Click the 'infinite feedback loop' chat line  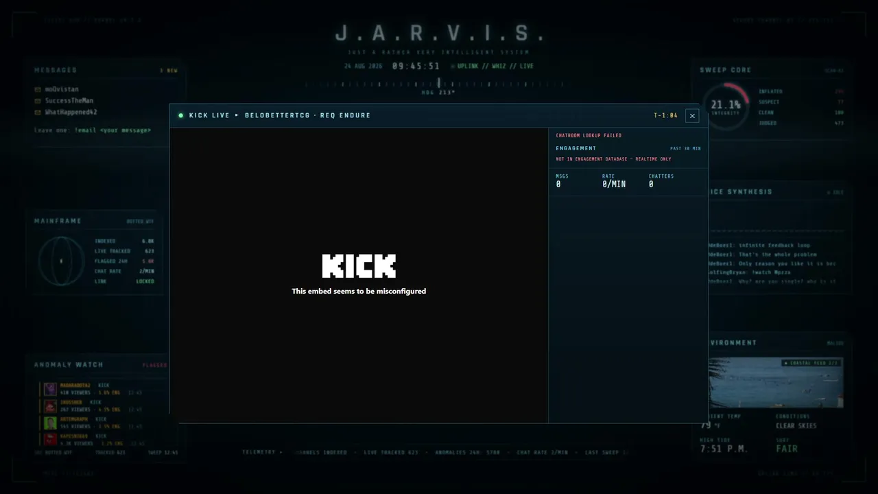tap(759, 245)
